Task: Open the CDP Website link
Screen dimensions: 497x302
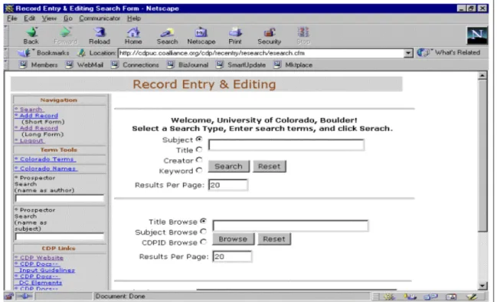Action: (x=39, y=258)
